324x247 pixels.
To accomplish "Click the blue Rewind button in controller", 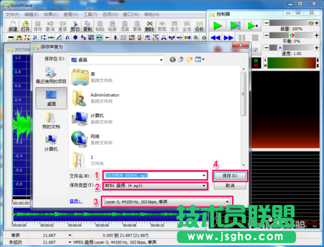I will point(215,38).
